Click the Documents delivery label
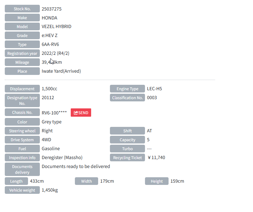The width and height of the screenshot is (253, 212). [22, 170]
